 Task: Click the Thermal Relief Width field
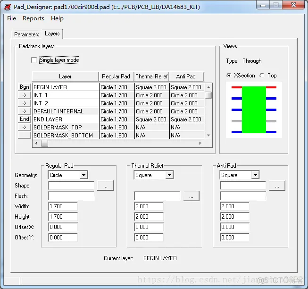click(149, 206)
